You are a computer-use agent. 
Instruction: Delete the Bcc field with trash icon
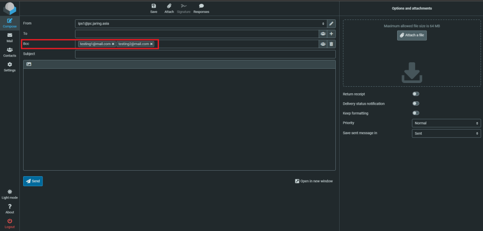(331, 44)
